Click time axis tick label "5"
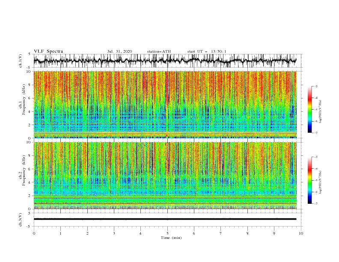The width and height of the screenshot is (339, 262). [167, 233]
